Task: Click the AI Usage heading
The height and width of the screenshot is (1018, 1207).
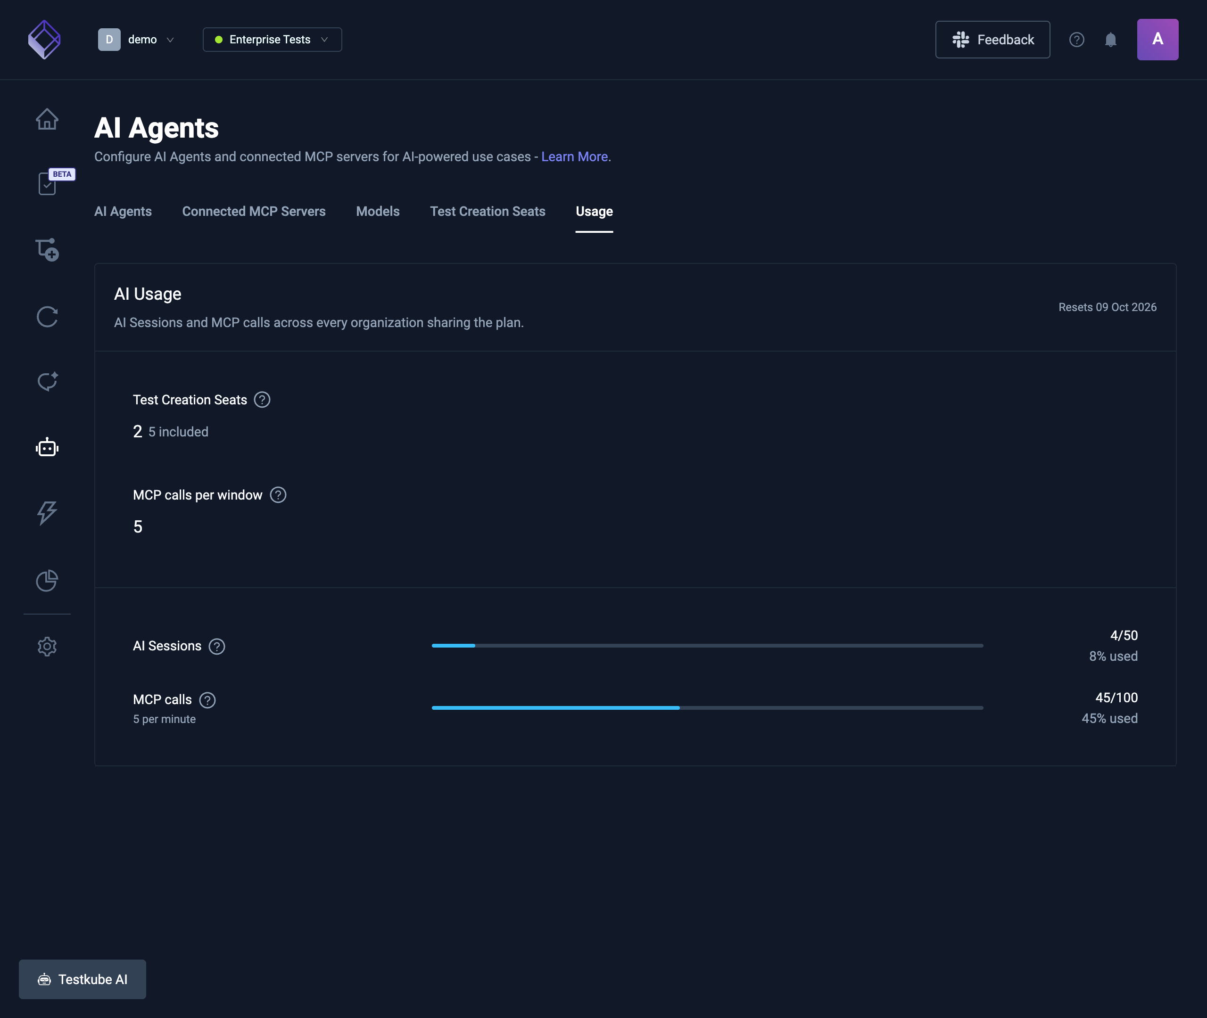Action: click(x=148, y=294)
